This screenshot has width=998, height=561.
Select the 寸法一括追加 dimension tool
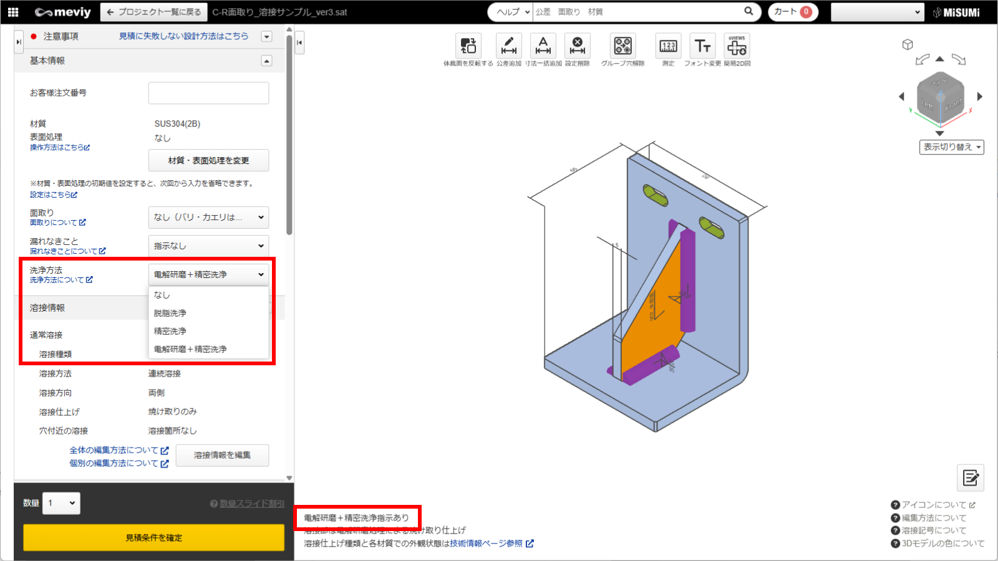click(543, 46)
